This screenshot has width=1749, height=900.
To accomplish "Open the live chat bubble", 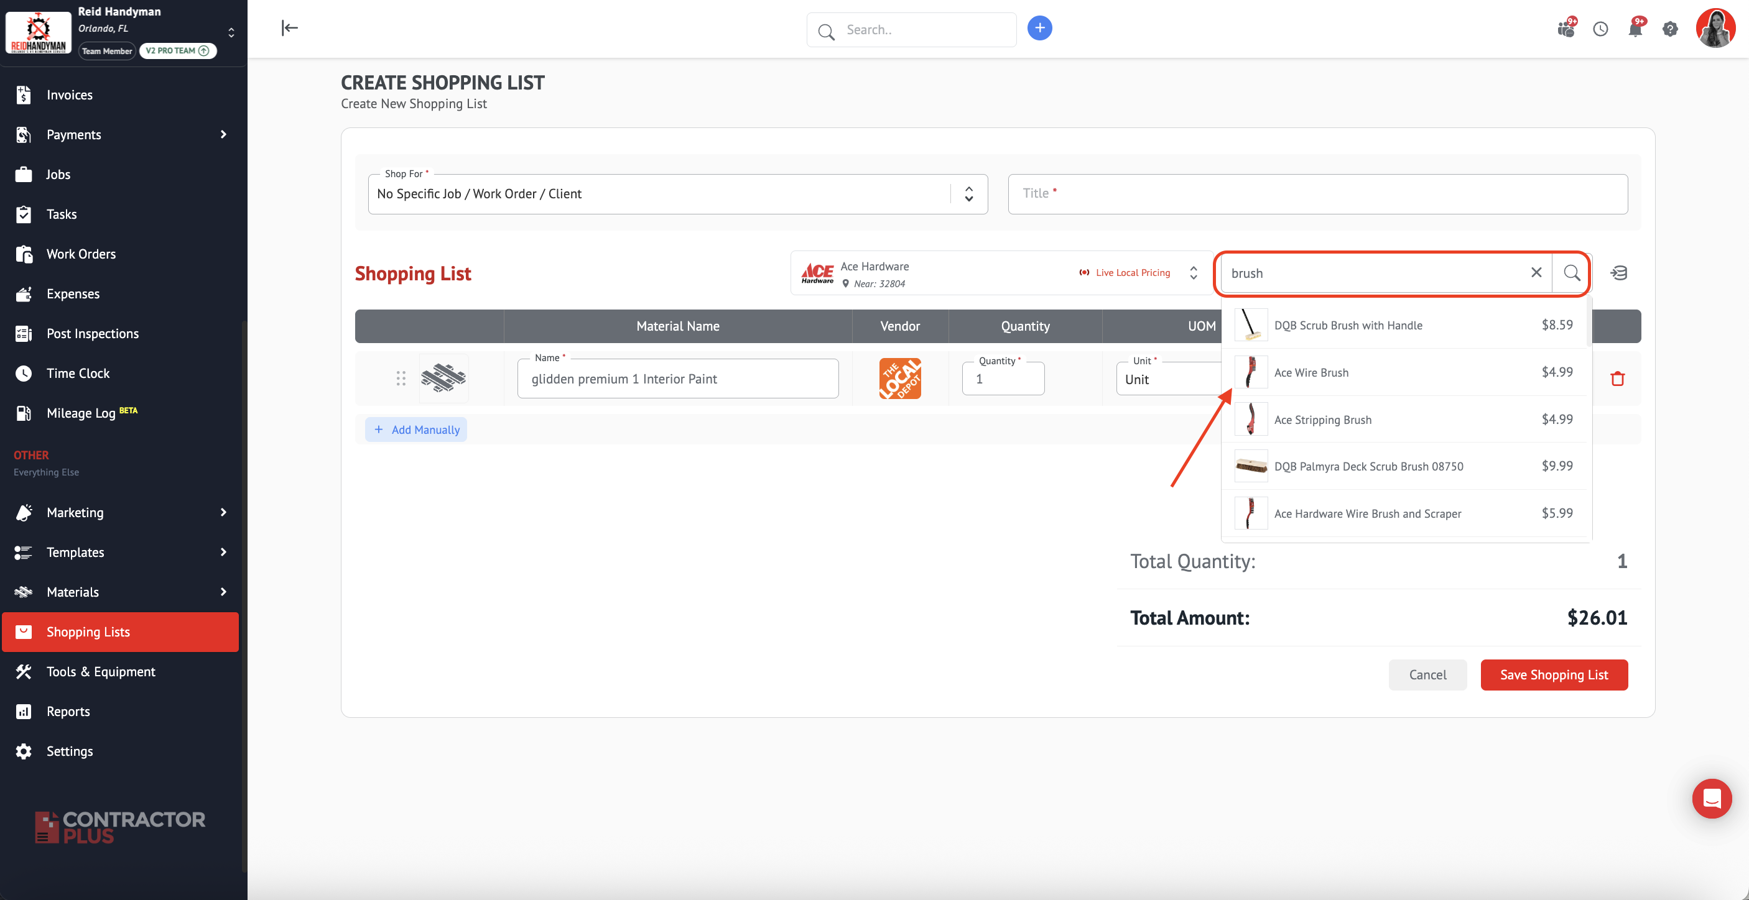I will tap(1711, 798).
